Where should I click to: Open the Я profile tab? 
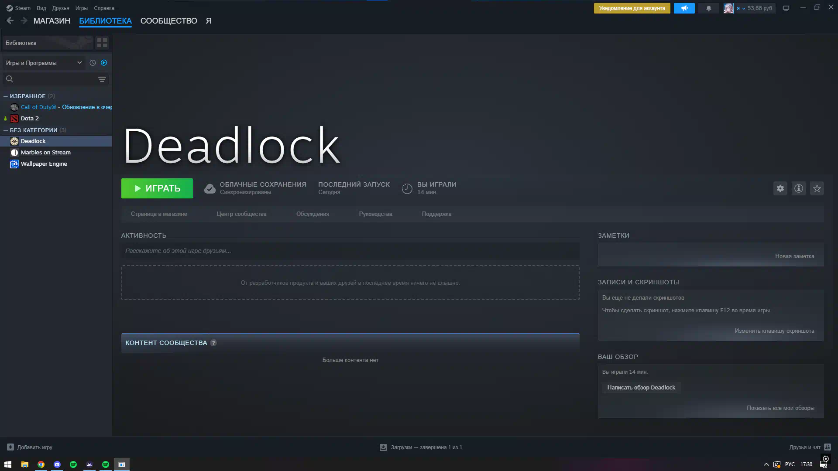point(209,20)
